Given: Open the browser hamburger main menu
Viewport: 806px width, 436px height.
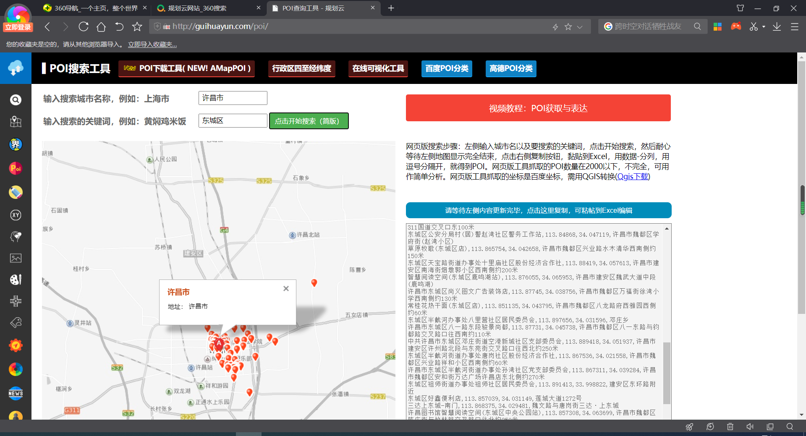Looking at the screenshot, I should [x=794, y=27].
